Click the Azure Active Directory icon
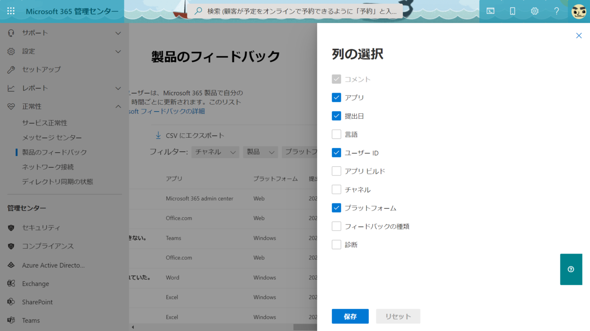The height and width of the screenshot is (331, 590). click(11, 265)
